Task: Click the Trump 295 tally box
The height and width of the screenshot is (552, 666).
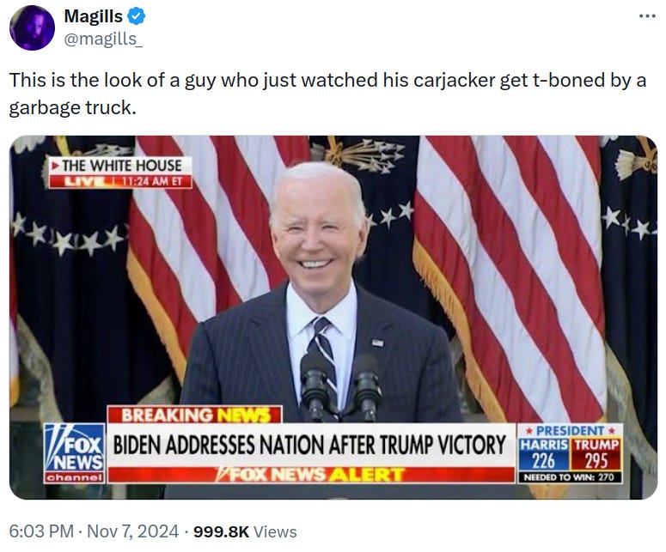Action: click(x=596, y=454)
